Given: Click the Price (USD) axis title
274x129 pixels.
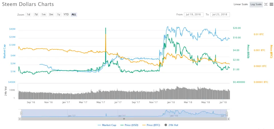Looking at the screenshot, I should [248, 52].
